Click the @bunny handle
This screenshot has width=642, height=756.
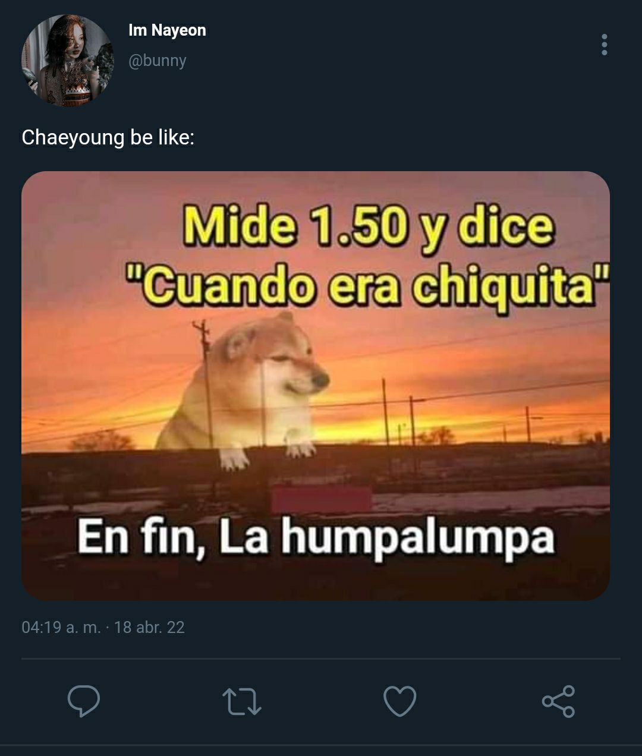click(x=158, y=61)
